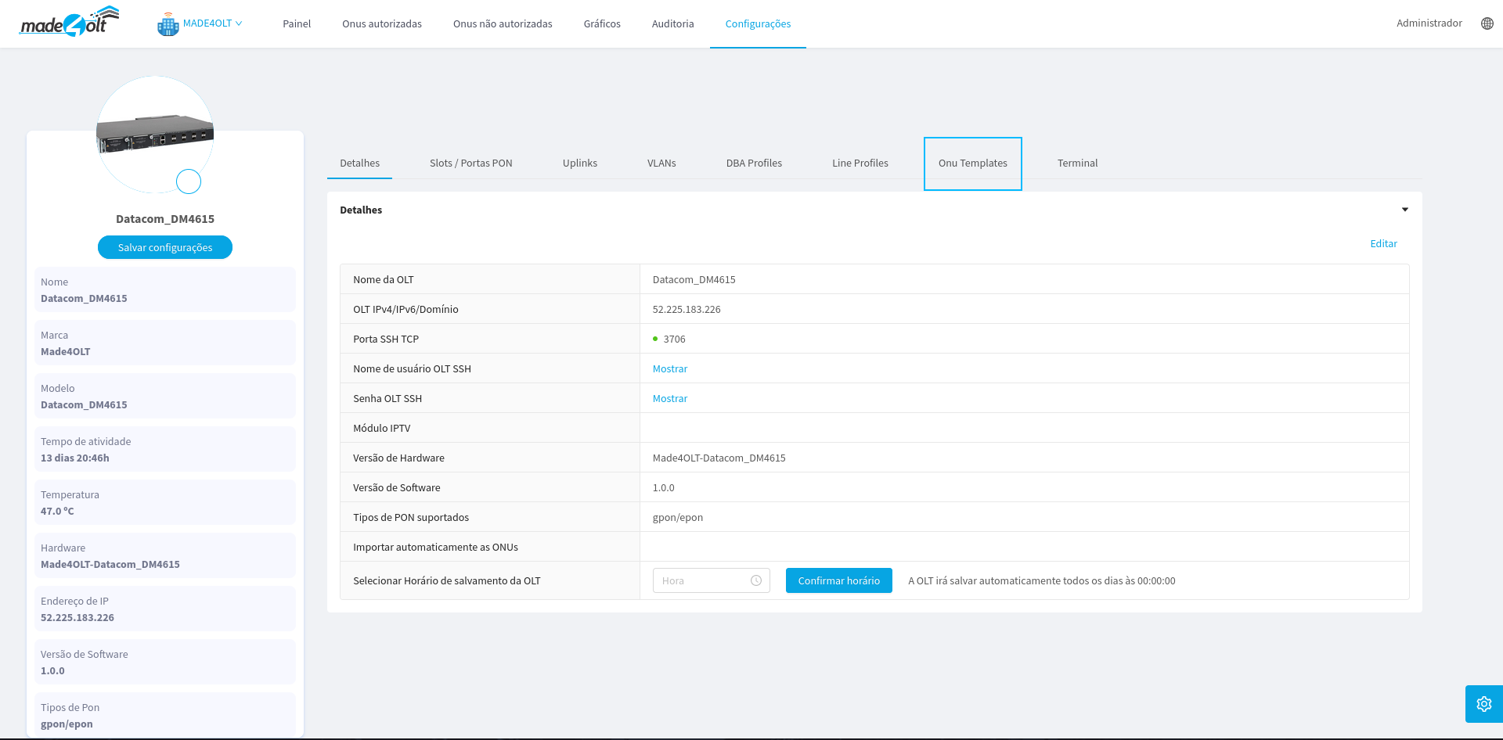Click the made4olt logo
Viewport: 1503px width, 740px height.
[x=69, y=23]
